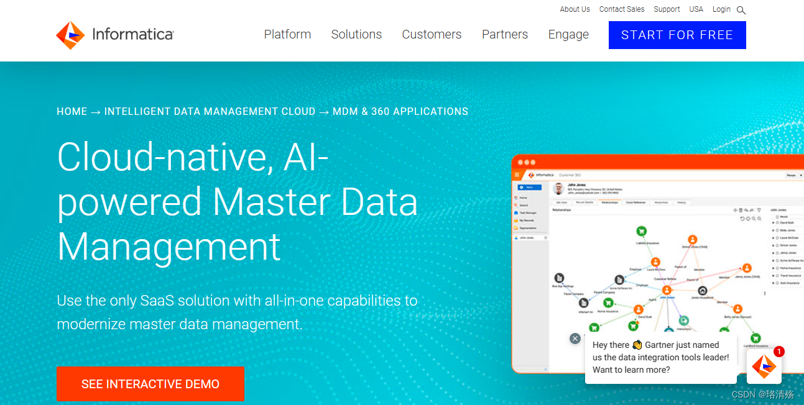Click the 'Cloud-native, AI-powered Master Data Management' heading
Viewport: 804px width, 405px height.
click(238, 202)
